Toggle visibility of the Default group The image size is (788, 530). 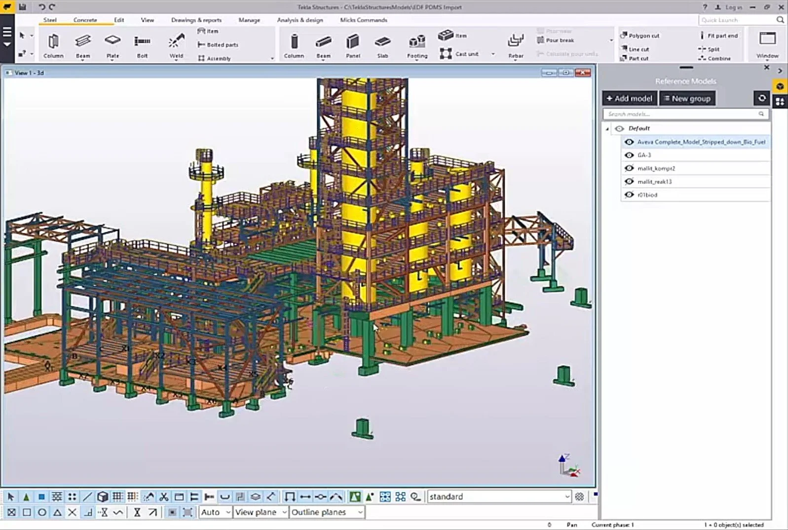click(619, 128)
